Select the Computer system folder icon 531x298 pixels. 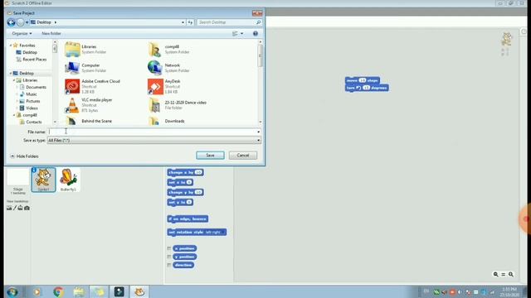(x=72, y=68)
